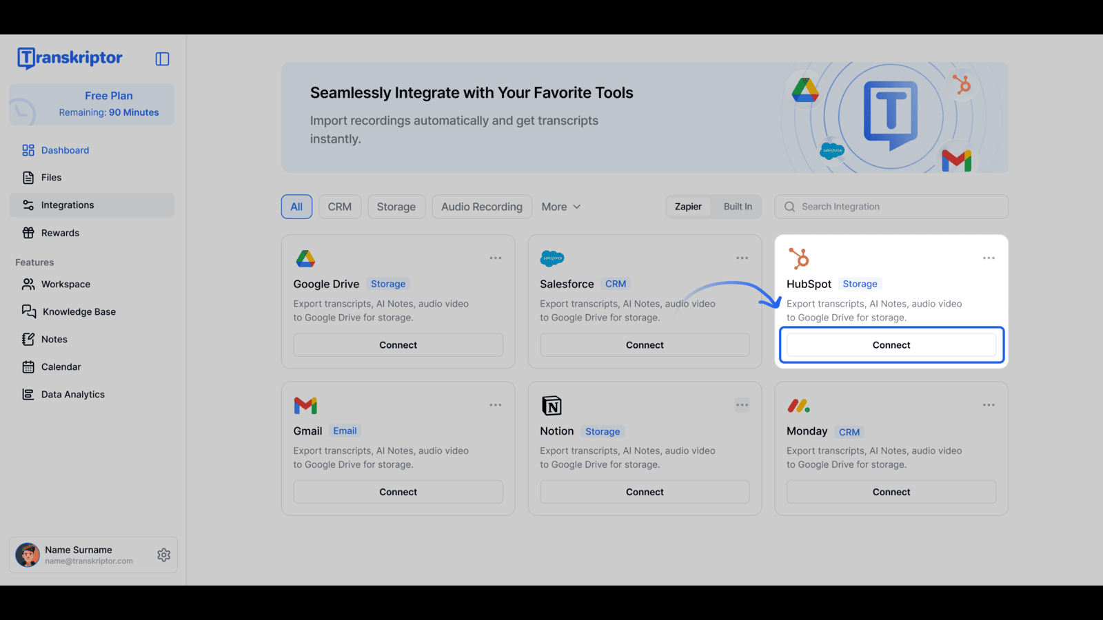1103x620 pixels.
Task: Switch to the CRM filter tab
Action: [x=339, y=206]
